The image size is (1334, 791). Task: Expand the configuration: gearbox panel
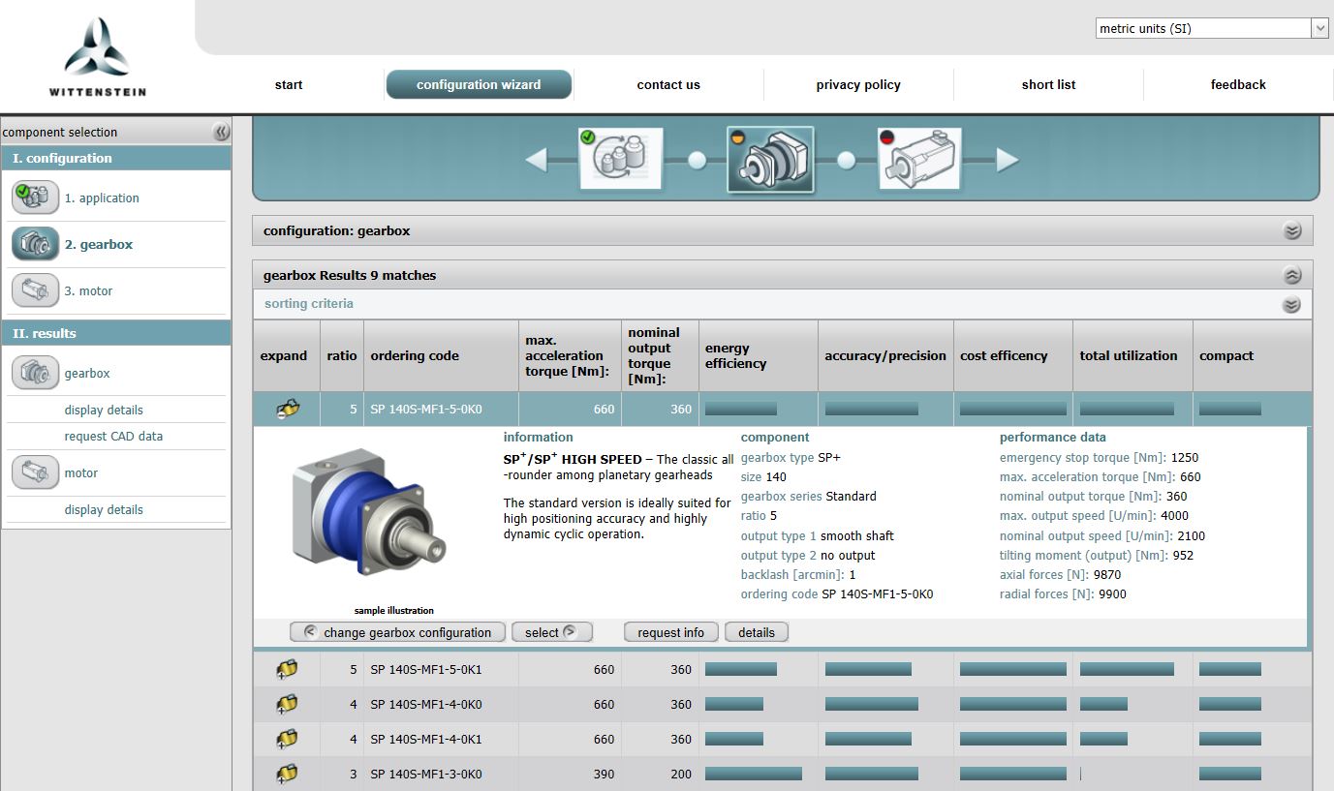tap(1291, 231)
